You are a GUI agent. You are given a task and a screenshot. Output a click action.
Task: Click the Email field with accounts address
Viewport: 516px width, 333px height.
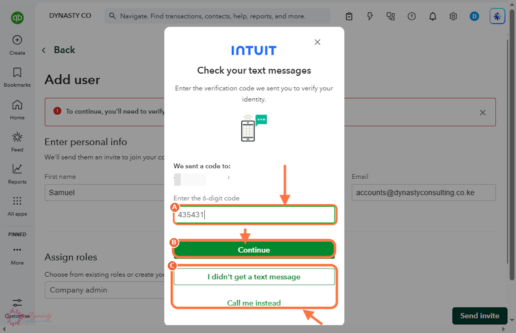point(424,192)
